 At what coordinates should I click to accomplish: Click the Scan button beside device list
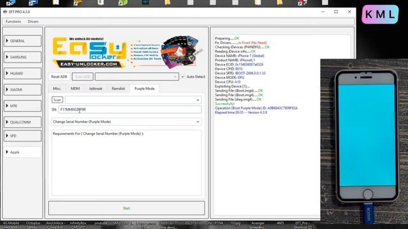click(x=57, y=100)
